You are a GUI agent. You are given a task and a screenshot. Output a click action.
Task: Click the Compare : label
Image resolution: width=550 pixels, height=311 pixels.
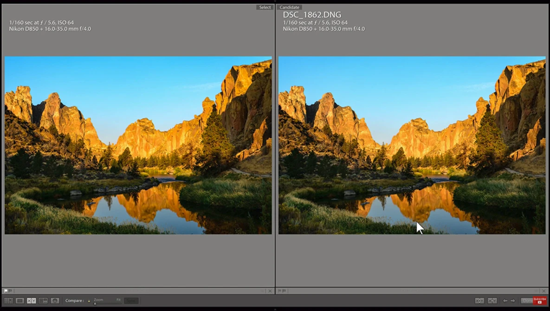coord(75,301)
